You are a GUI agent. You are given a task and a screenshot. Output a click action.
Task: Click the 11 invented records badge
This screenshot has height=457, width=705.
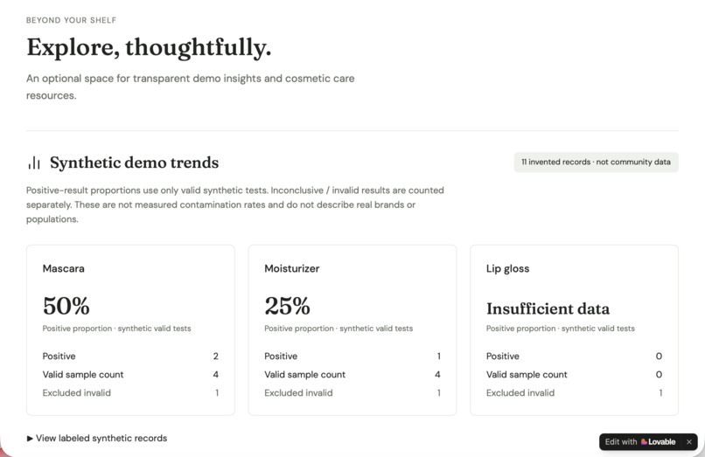[x=596, y=163]
